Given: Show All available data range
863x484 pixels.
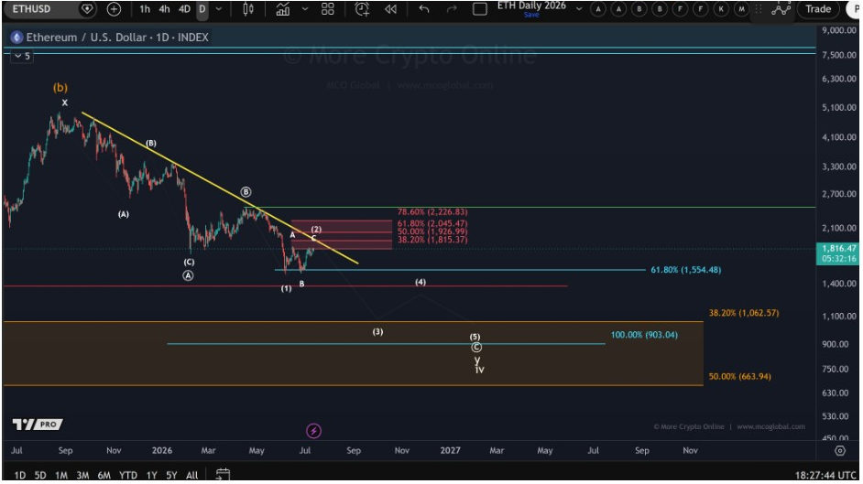Looking at the screenshot, I should [x=192, y=475].
